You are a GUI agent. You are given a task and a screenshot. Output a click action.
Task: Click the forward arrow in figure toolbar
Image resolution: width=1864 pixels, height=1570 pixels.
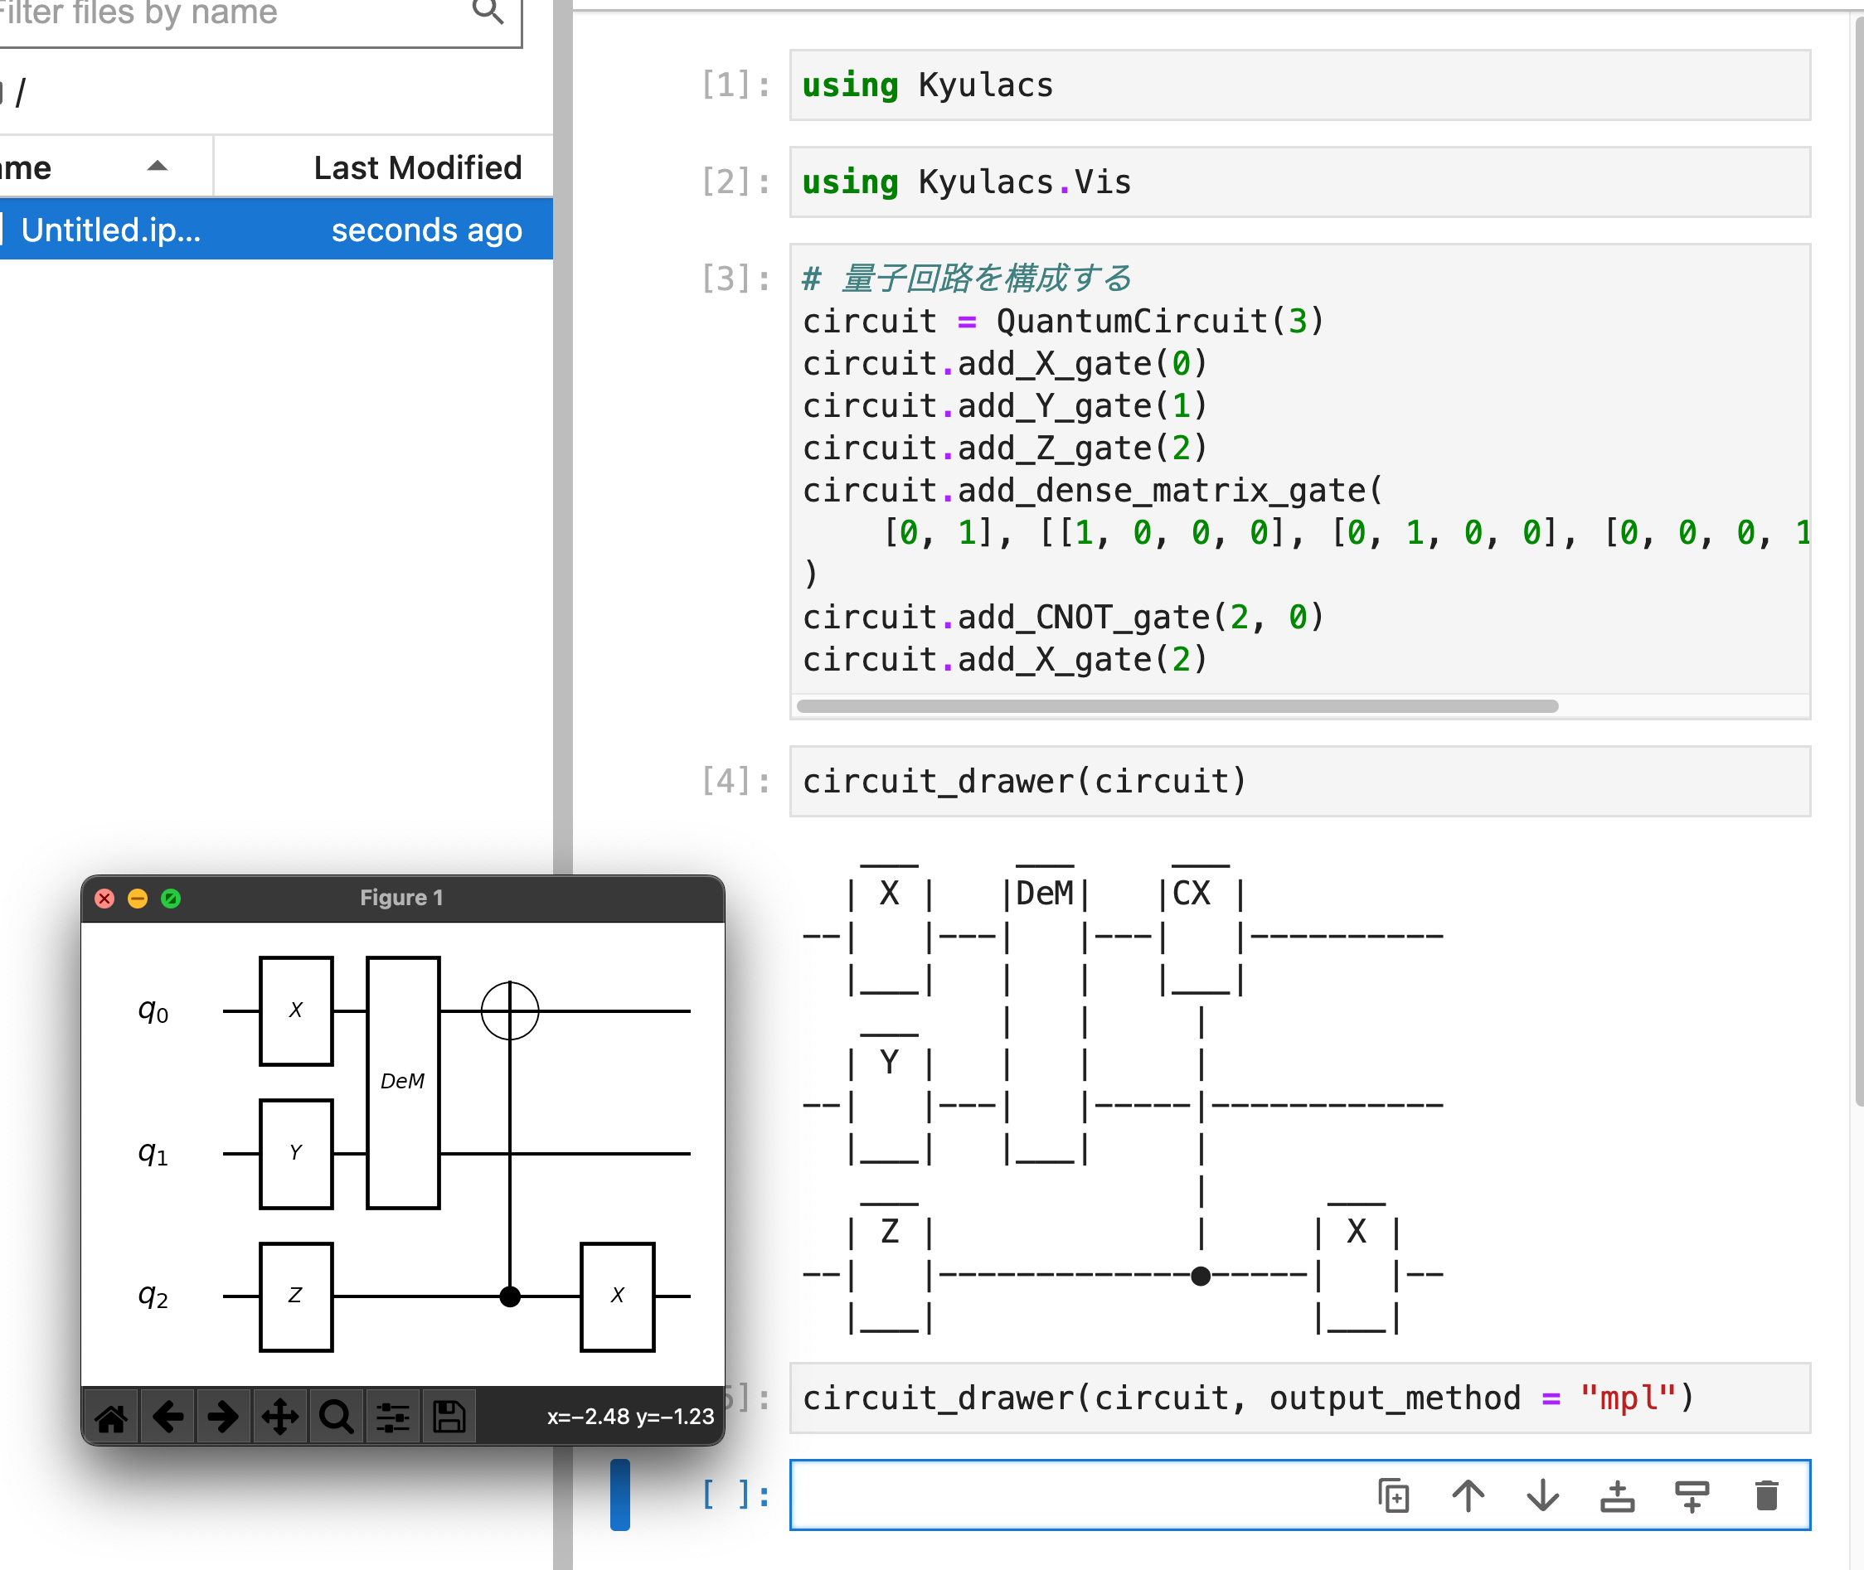click(223, 1416)
